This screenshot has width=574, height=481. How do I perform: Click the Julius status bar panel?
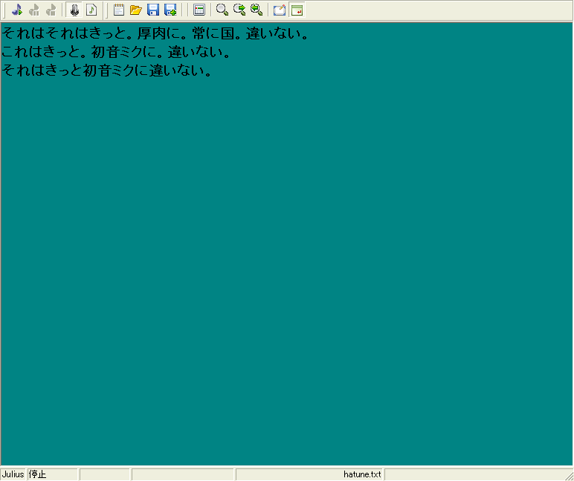(13, 474)
